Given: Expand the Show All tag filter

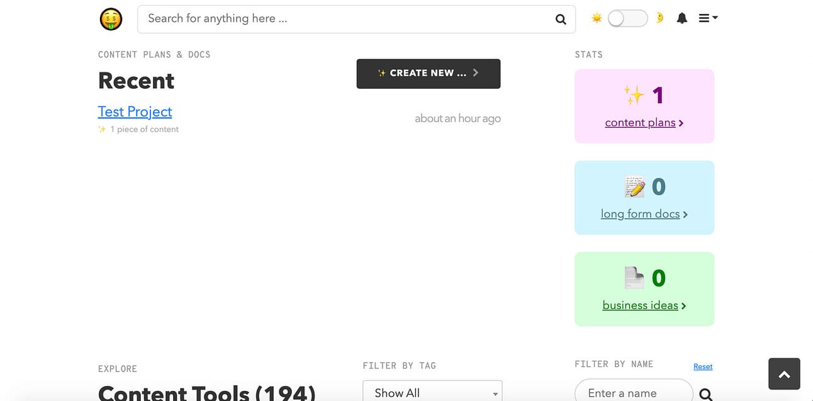Looking at the screenshot, I should coord(432,392).
